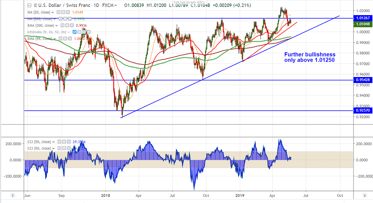
Task: Expand the MA (200, close) dropdown arrow
Action: click(x=54, y=19)
